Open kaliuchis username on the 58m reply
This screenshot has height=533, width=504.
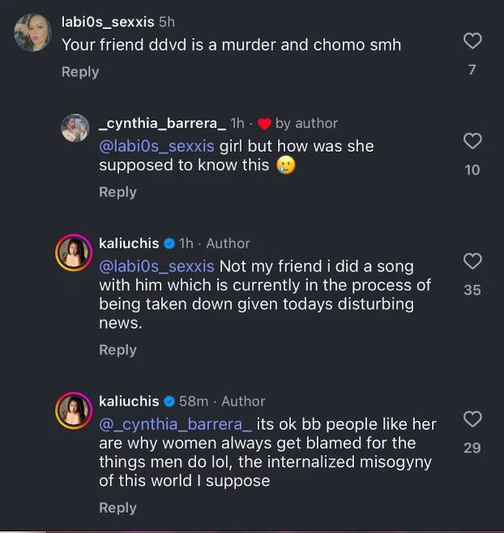[129, 401]
